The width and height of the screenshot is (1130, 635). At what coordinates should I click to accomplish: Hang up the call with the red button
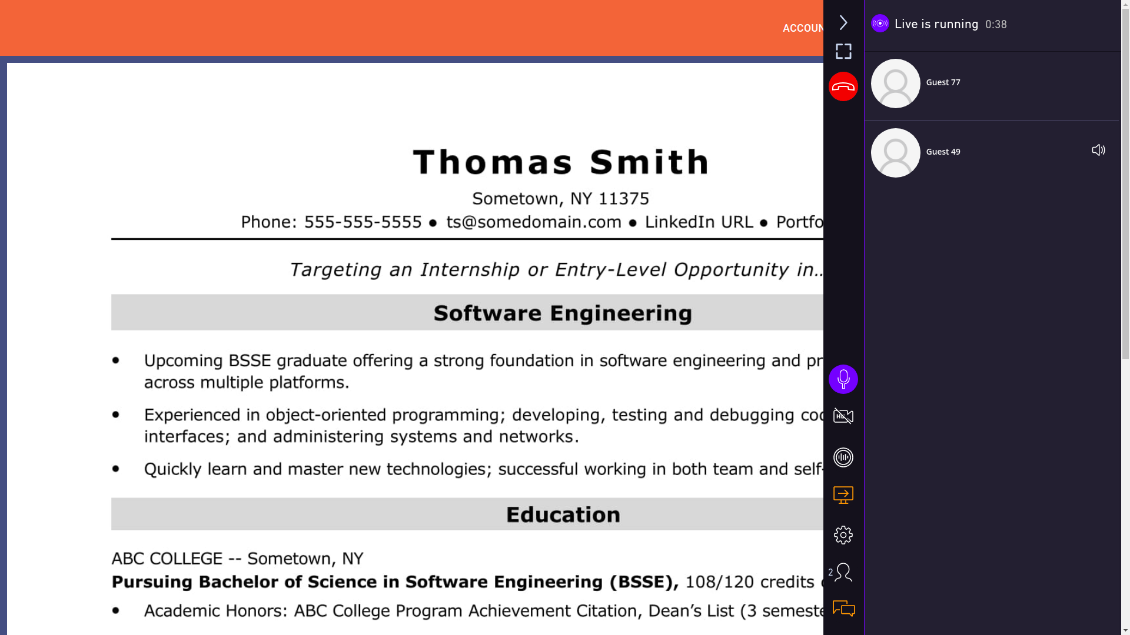click(x=843, y=86)
